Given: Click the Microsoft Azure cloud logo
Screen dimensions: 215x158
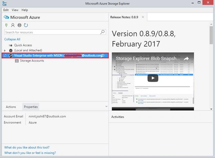Looking at the screenshot, I should point(6,17).
